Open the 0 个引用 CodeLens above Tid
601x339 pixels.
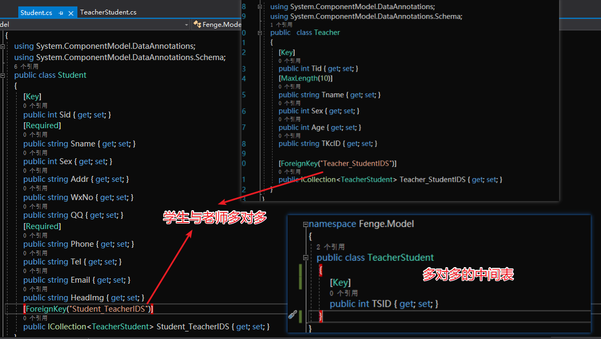point(289,61)
